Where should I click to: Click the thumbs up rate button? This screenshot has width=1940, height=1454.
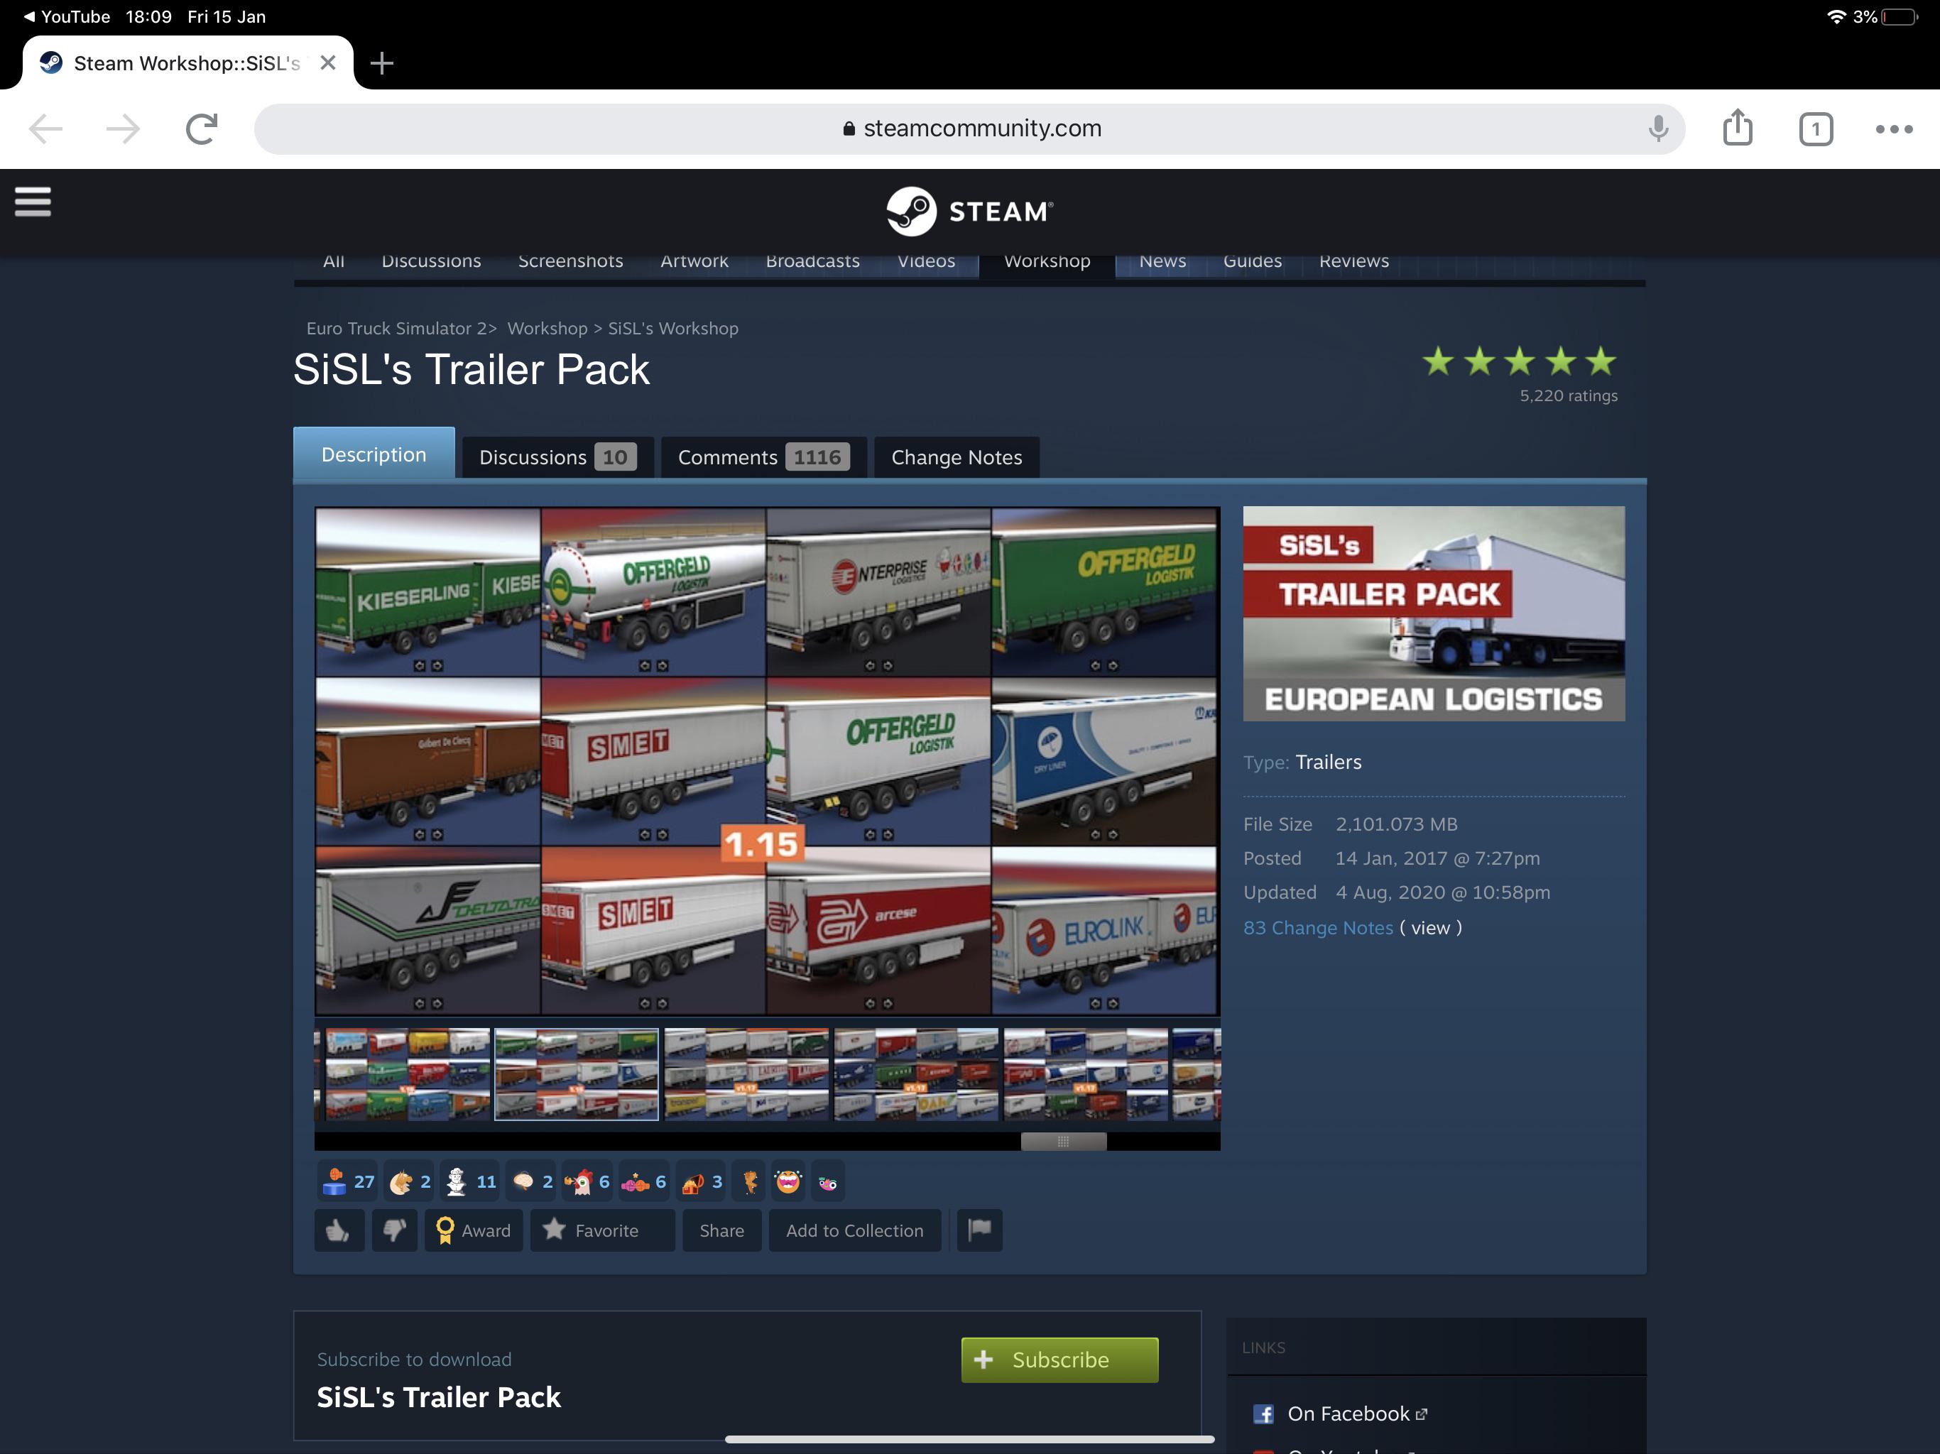point(339,1230)
